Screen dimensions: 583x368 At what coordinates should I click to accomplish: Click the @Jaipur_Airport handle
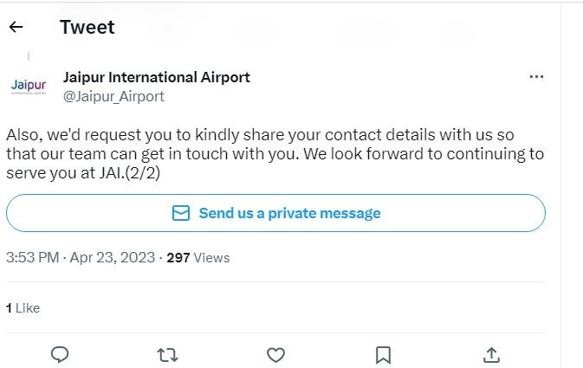pyautogui.click(x=113, y=96)
